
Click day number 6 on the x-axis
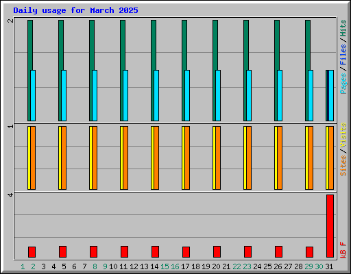point(74,266)
